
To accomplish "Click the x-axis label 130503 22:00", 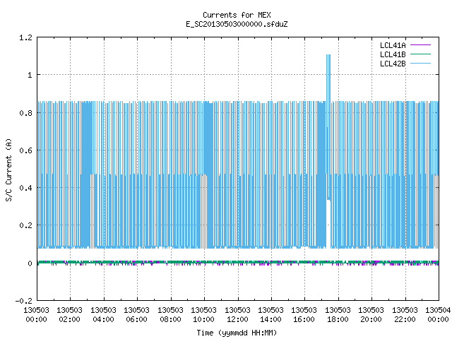I will click(405, 315).
